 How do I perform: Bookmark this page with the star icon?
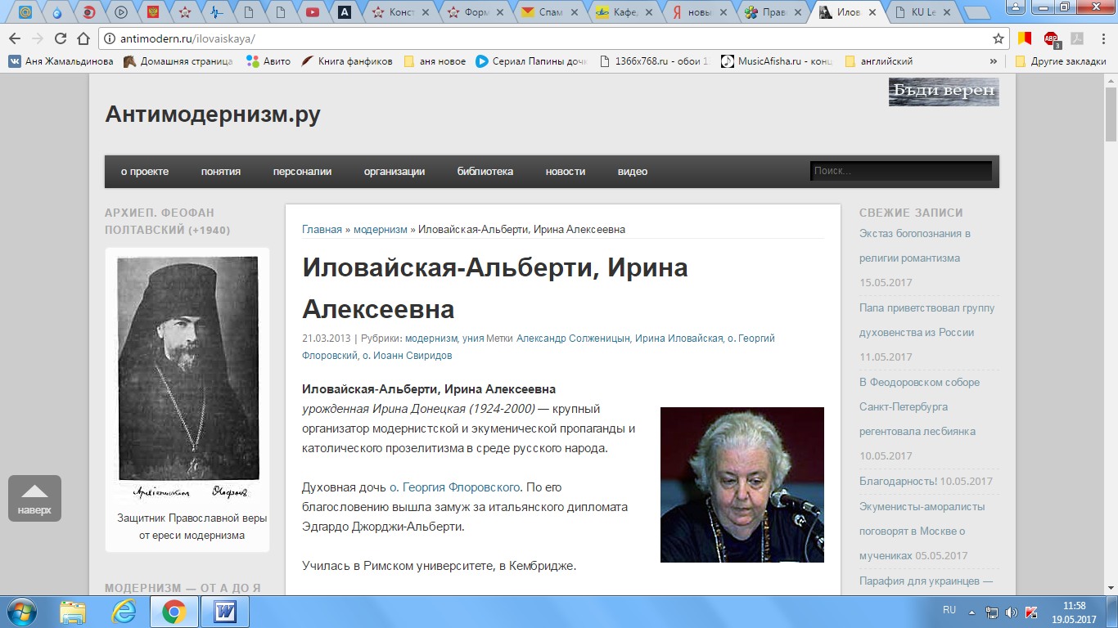coord(998,38)
